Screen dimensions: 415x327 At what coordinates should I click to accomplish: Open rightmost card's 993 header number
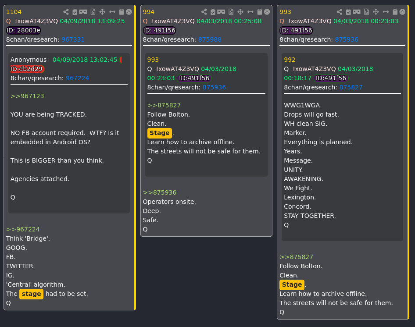pyautogui.click(x=285, y=12)
